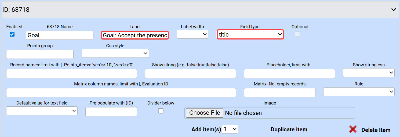This screenshot has width=400, height=137.
Task: Click into the Label text field
Action: coord(135,35)
